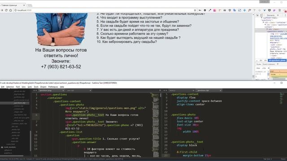Activate the DevTools inspect element picker
This screenshot has width=287, height=161.
[x=257, y=15]
